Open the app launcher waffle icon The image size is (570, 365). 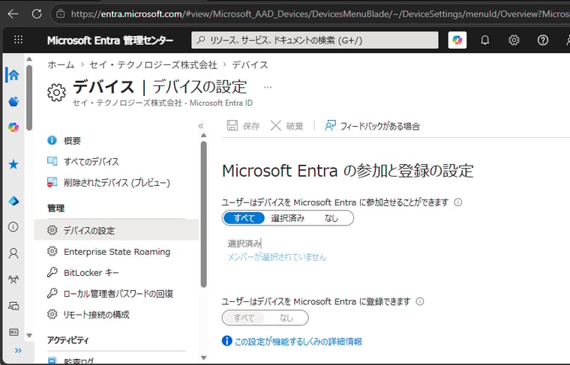[x=18, y=40]
